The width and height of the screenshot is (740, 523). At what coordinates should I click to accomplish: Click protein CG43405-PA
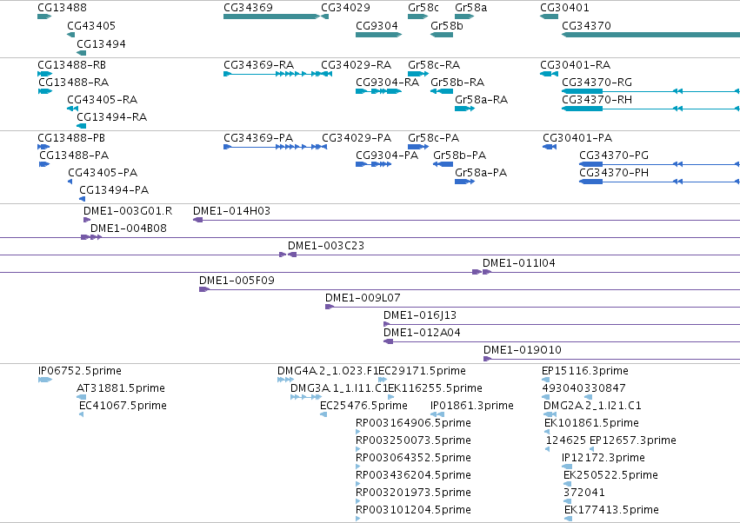[x=103, y=173]
